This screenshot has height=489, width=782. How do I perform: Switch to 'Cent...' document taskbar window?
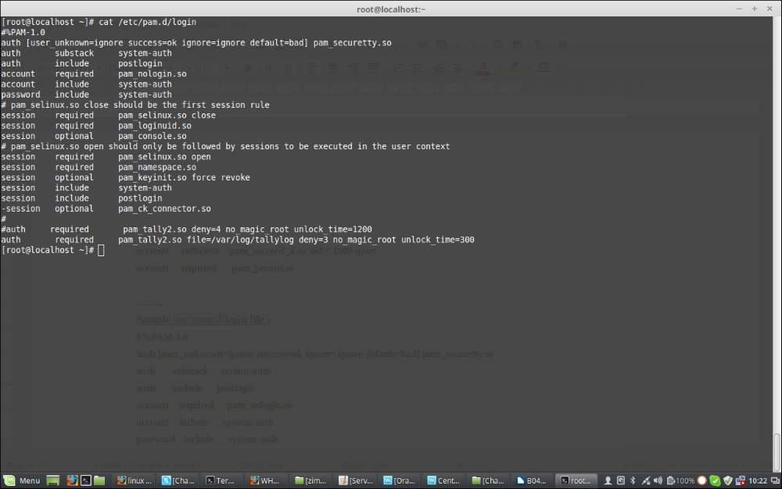tap(443, 480)
